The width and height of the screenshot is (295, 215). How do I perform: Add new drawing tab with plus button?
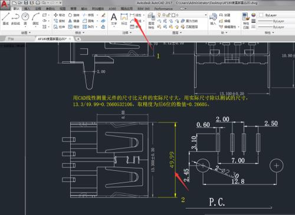coord(78,39)
